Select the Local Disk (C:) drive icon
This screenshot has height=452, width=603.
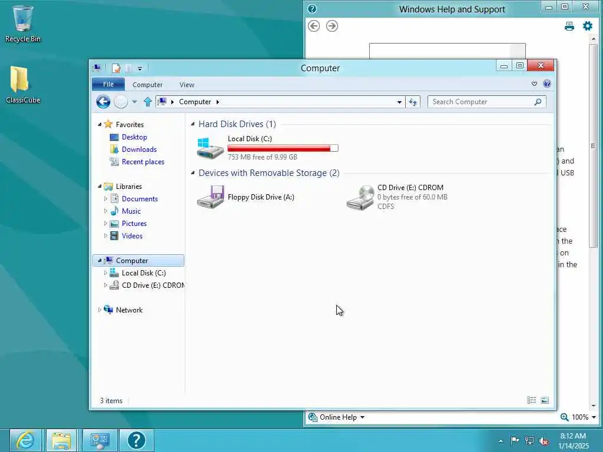tap(210, 148)
